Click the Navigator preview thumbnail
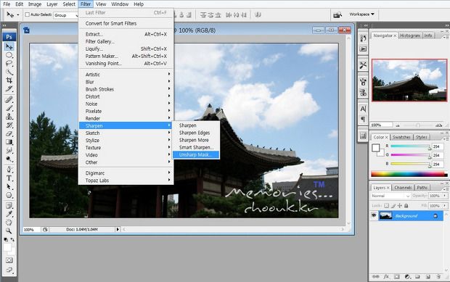 pos(409,80)
